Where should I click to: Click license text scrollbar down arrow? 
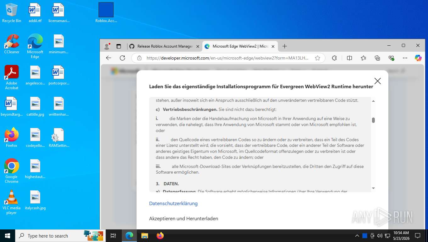click(x=373, y=188)
